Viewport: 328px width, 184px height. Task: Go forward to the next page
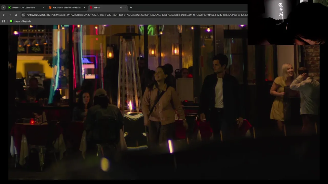coord(10,15)
